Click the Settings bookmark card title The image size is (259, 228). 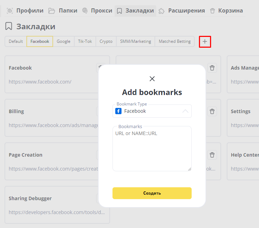(241, 111)
